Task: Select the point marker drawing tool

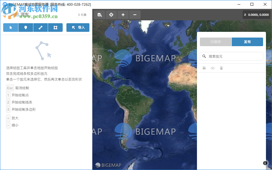Action: coord(26,27)
